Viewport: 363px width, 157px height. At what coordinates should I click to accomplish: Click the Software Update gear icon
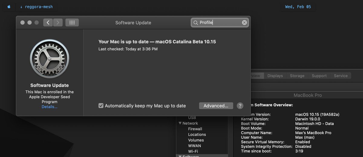50,59
